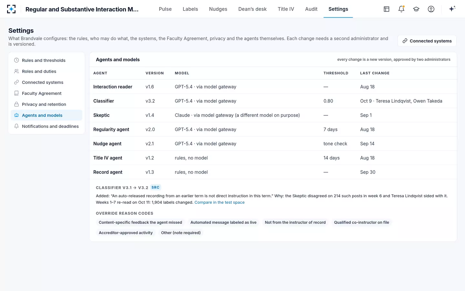Click the clock icon beside Rules and thresholds
The width and height of the screenshot is (465, 291).
point(16,60)
